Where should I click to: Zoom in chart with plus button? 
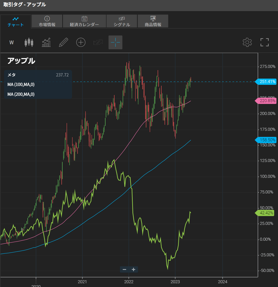(x=133, y=269)
